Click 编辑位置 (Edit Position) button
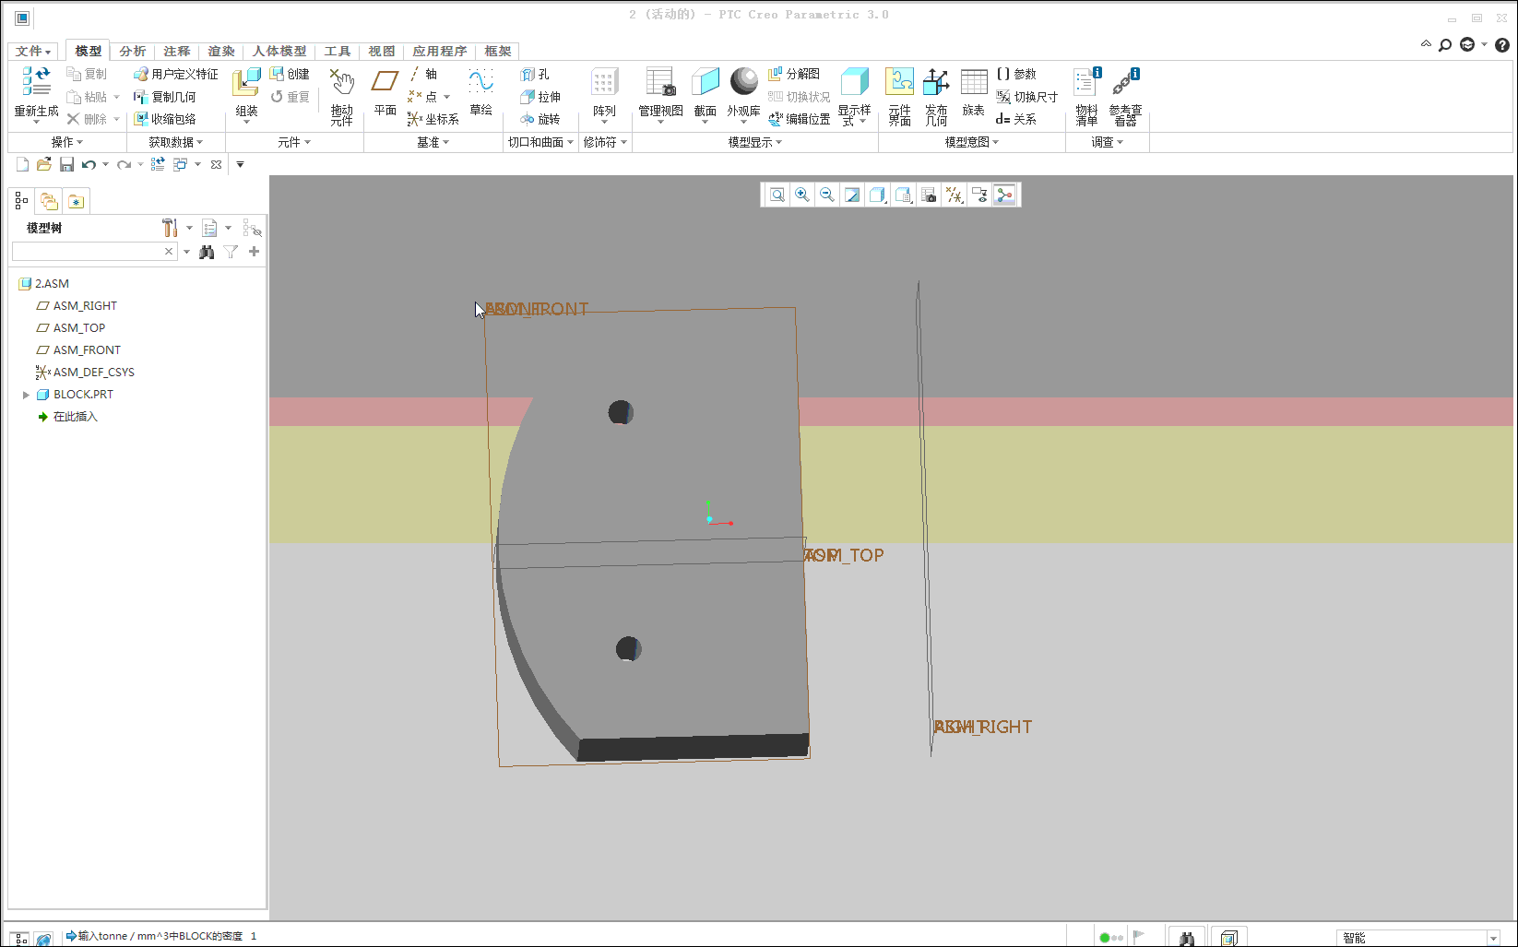The width and height of the screenshot is (1518, 947). (x=800, y=119)
